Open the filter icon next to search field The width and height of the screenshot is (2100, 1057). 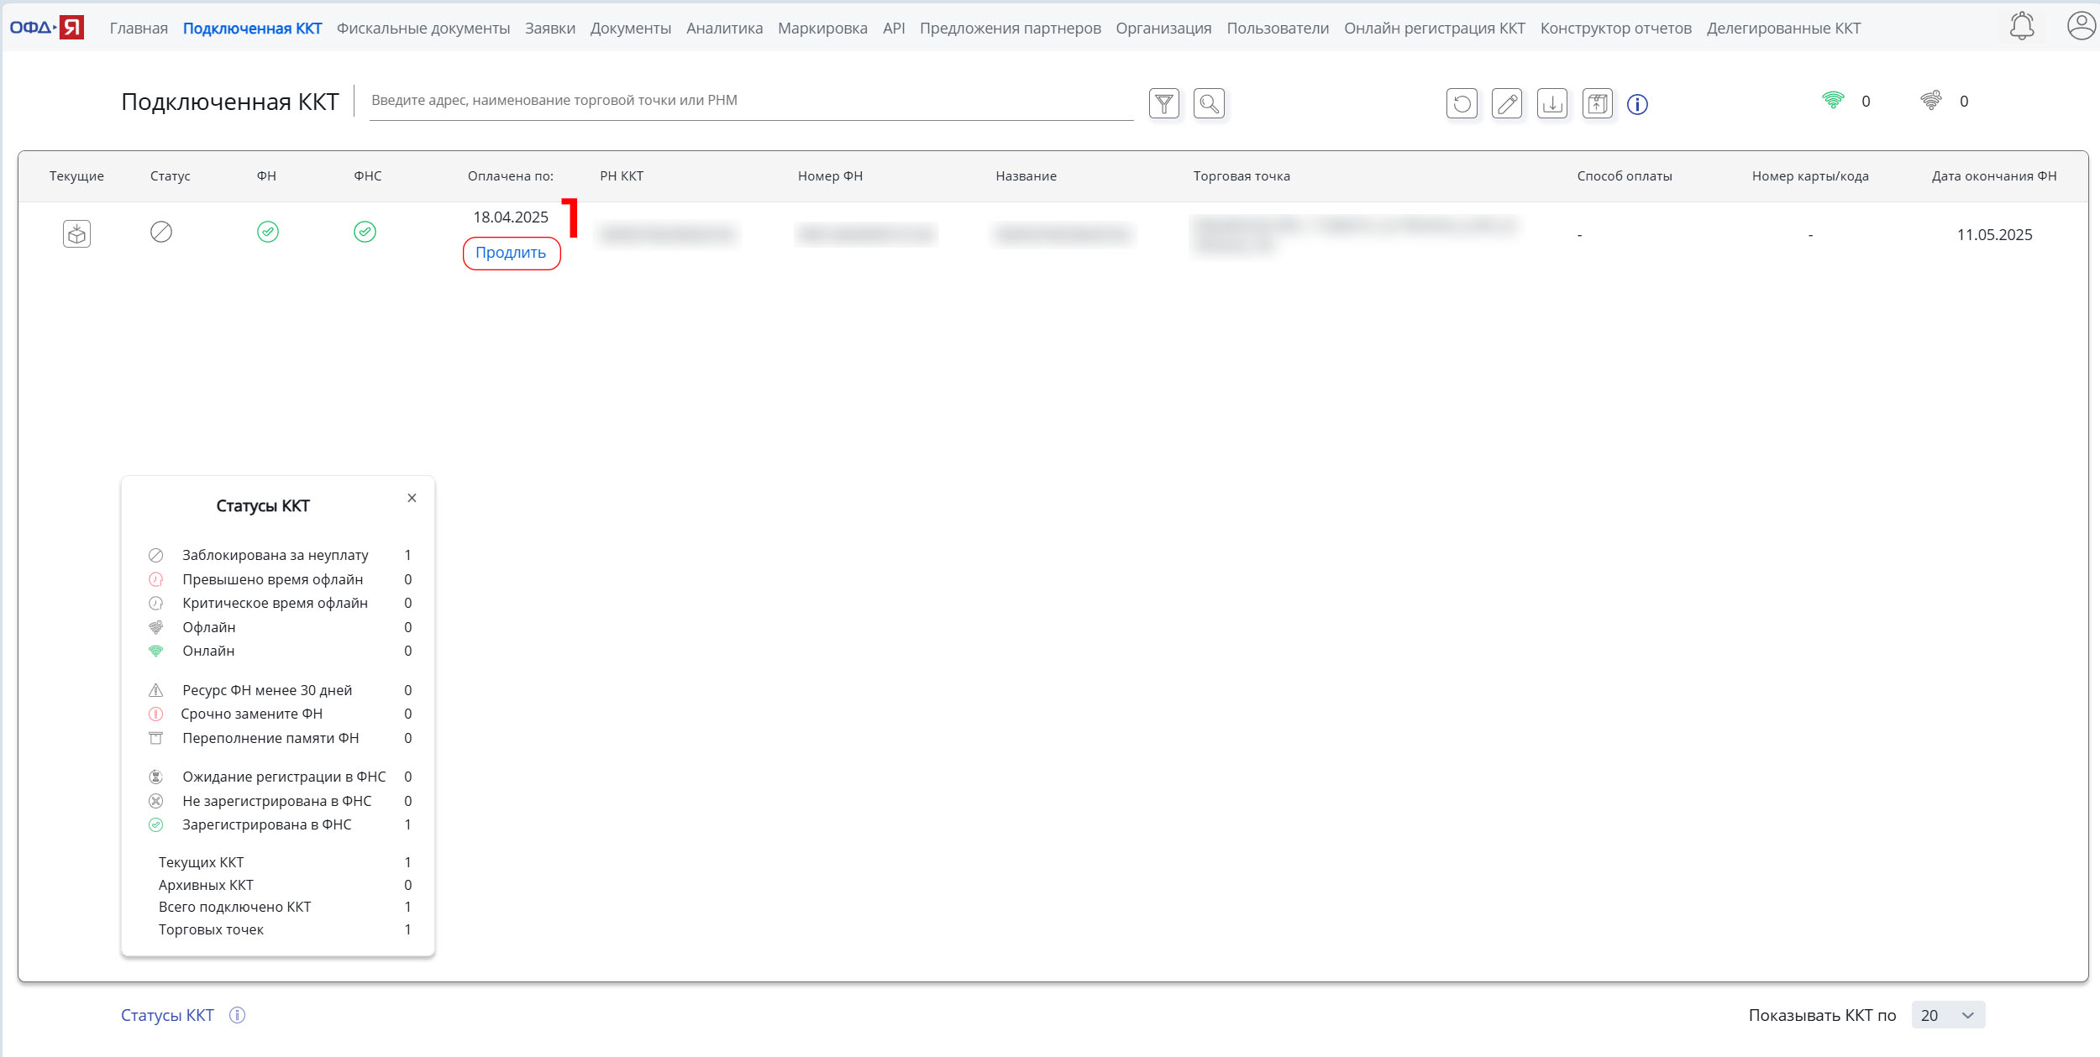click(x=1164, y=103)
